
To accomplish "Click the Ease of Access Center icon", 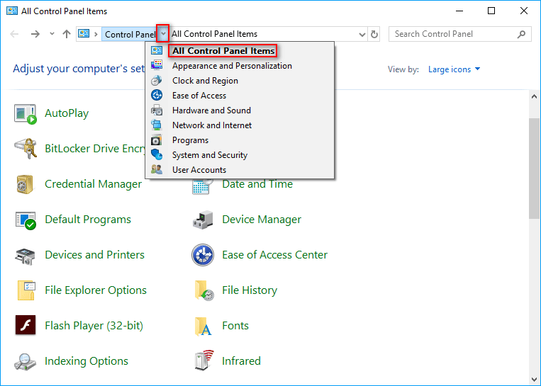I will (x=203, y=255).
